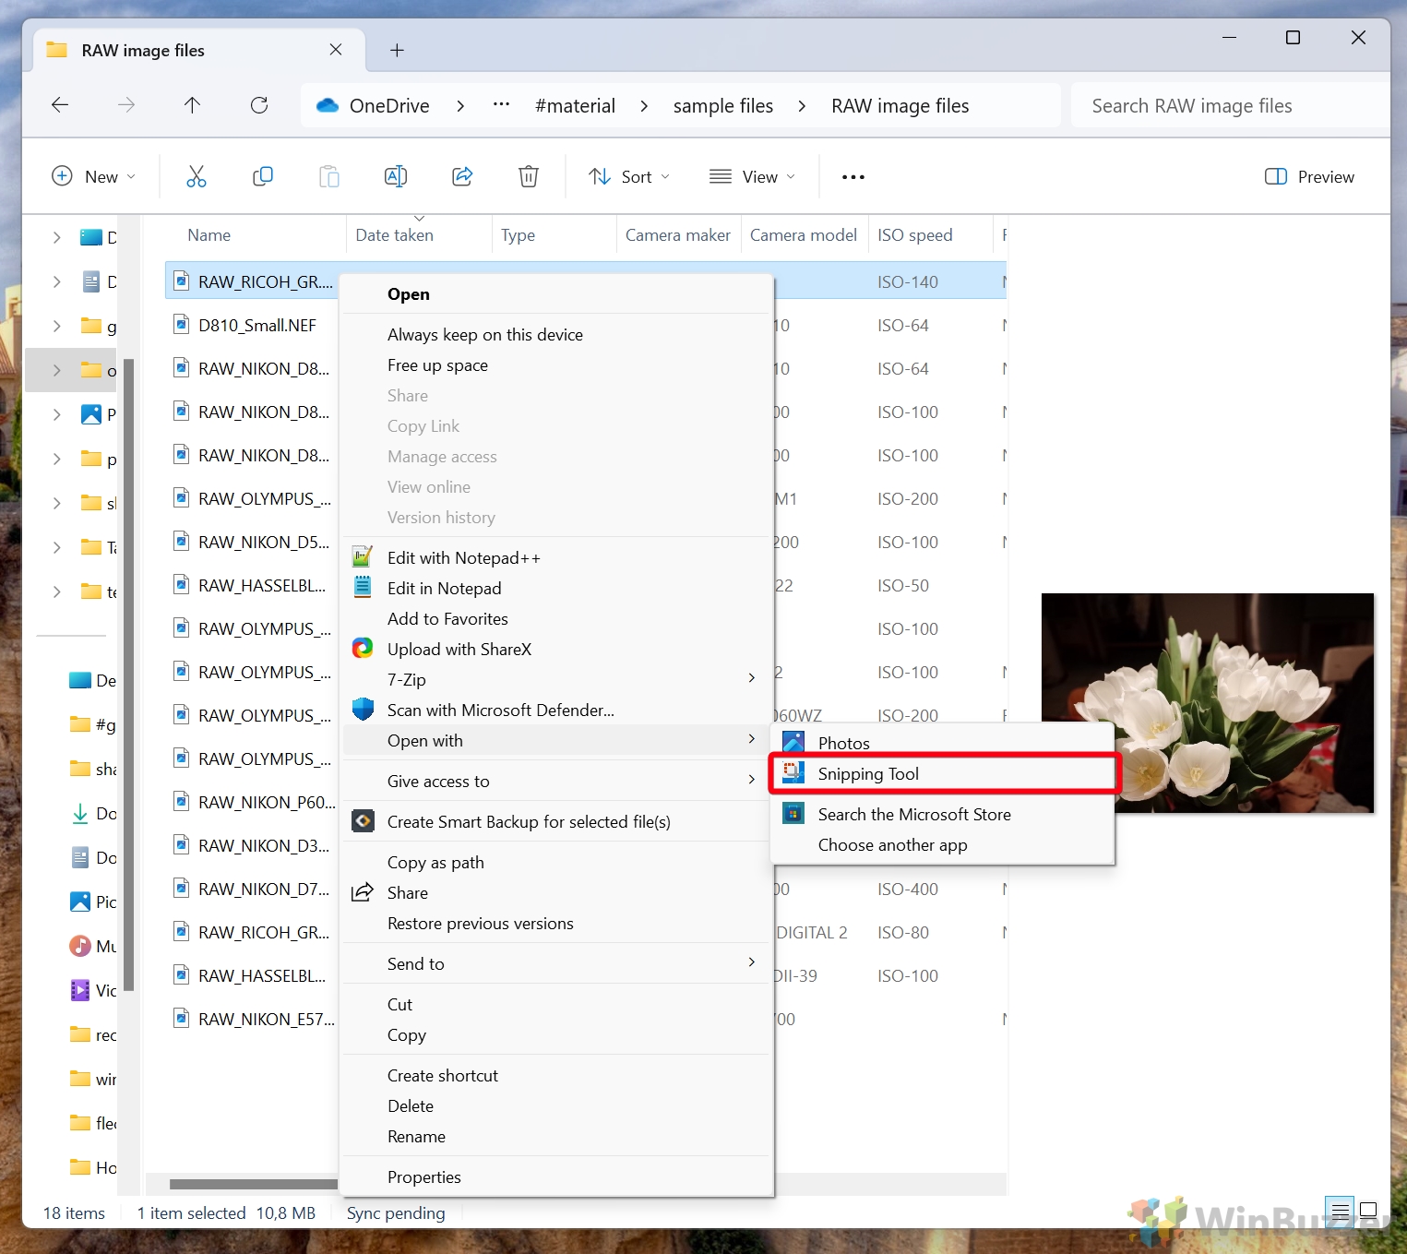The width and height of the screenshot is (1407, 1254).
Task: Open the Sort dropdown
Action: click(x=629, y=176)
